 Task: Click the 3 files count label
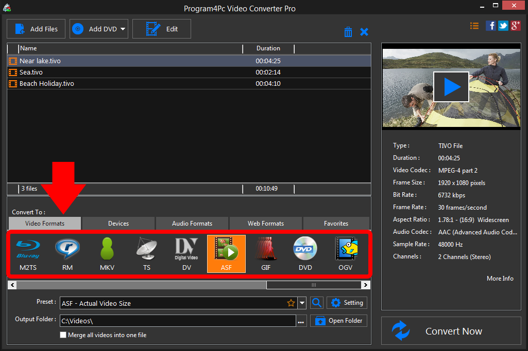click(29, 189)
